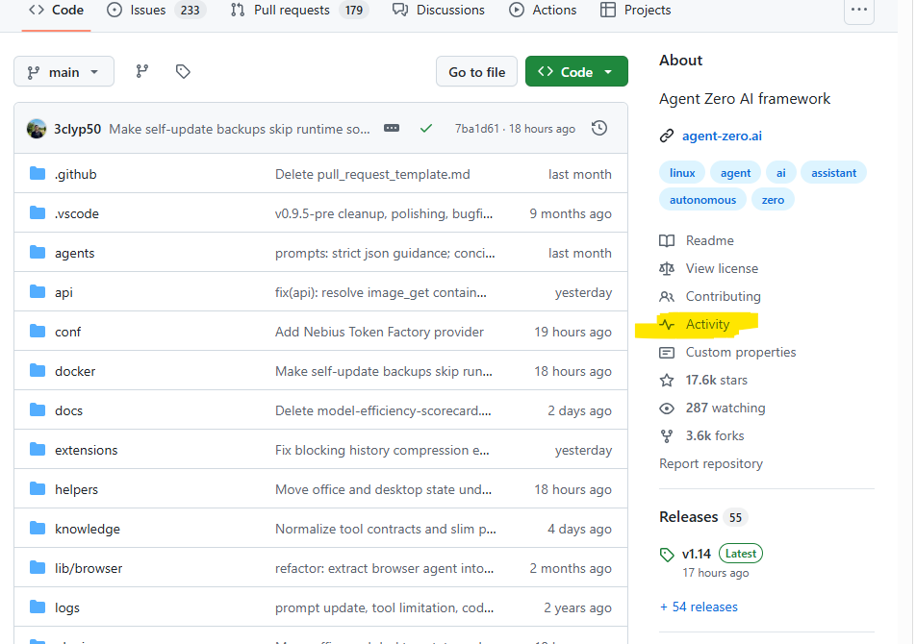Click the Custom properties icon
This screenshot has width=916, height=644.
667,353
